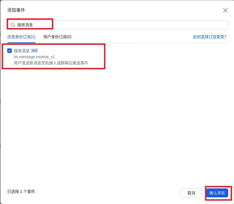Click the 添加事件 dialog title
The height and width of the screenshot is (204, 234).
(x=16, y=10)
